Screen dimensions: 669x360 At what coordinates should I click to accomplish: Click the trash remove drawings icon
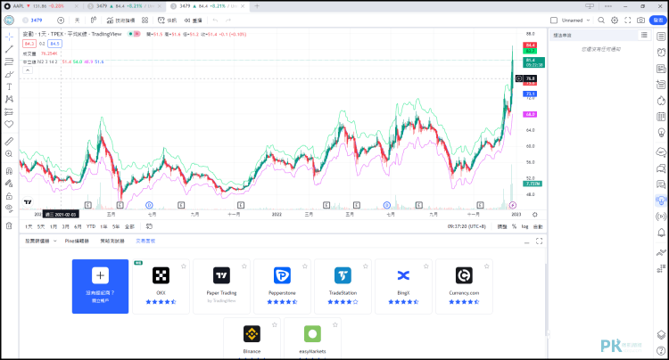click(x=9, y=225)
